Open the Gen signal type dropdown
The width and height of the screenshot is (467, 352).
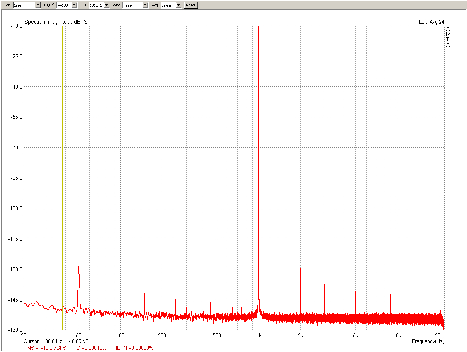coord(38,5)
